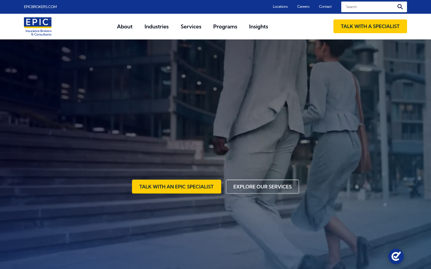
Task: Open the Services menu
Action: tap(191, 27)
